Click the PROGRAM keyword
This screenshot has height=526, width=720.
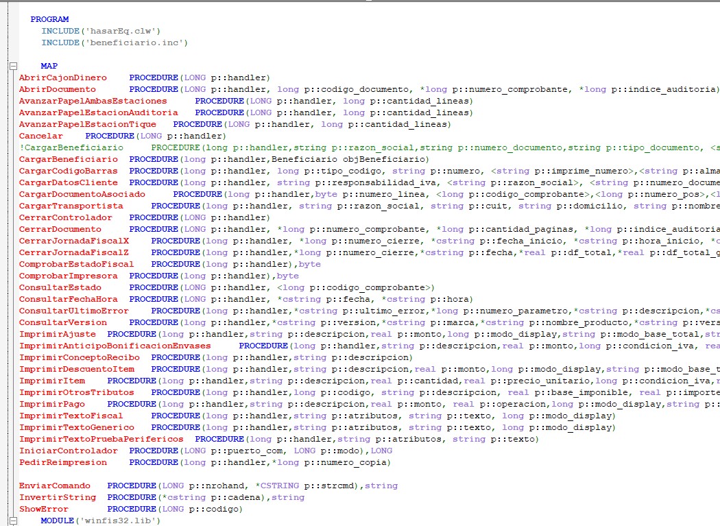tap(49, 19)
